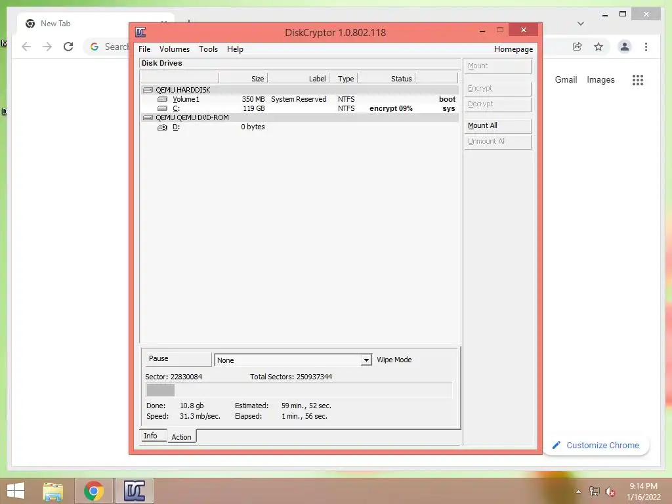Bookmark this tab with the star icon

coord(598,47)
